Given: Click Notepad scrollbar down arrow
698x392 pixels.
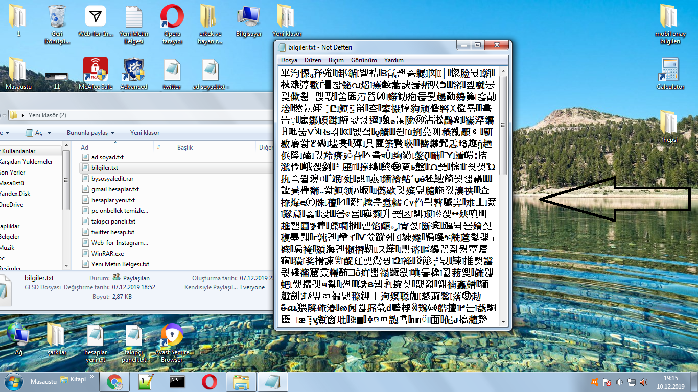Looking at the screenshot, I should pyautogui.click(x=503, y=323).
